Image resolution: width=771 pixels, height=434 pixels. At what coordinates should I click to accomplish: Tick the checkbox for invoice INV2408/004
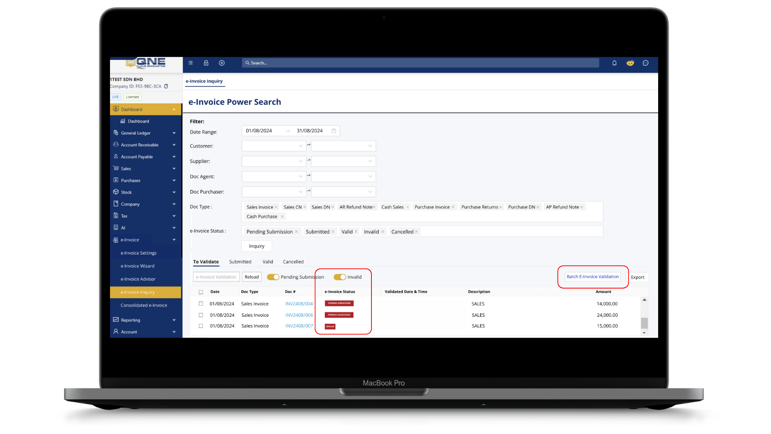click(201, 304)
